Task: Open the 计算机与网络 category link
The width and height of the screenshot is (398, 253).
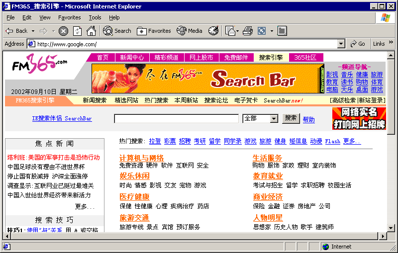Action: tap(141, 158)
